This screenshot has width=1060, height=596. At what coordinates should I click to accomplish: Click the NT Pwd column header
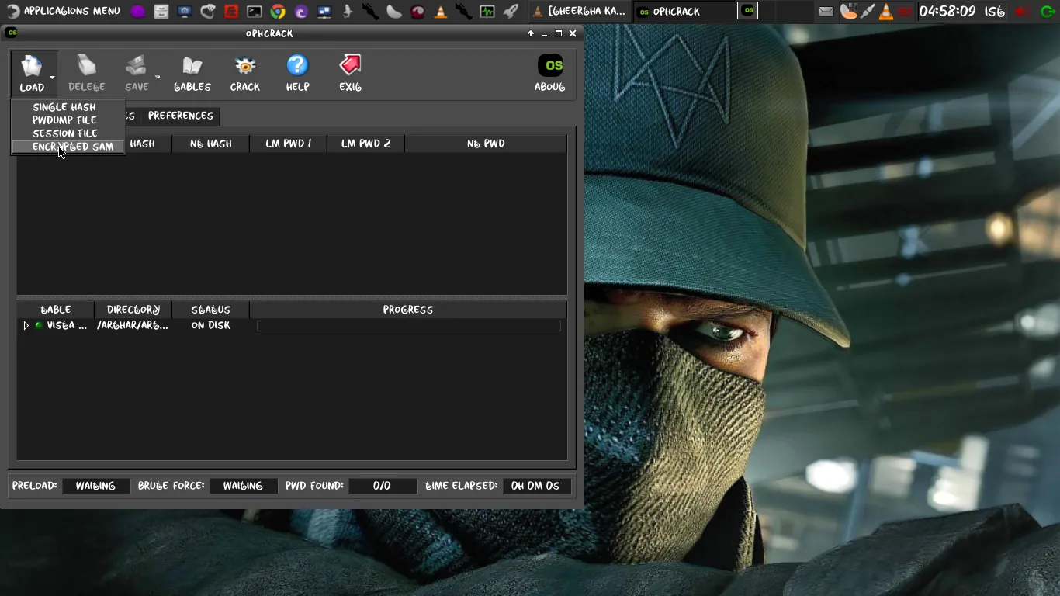pos(486,144)
